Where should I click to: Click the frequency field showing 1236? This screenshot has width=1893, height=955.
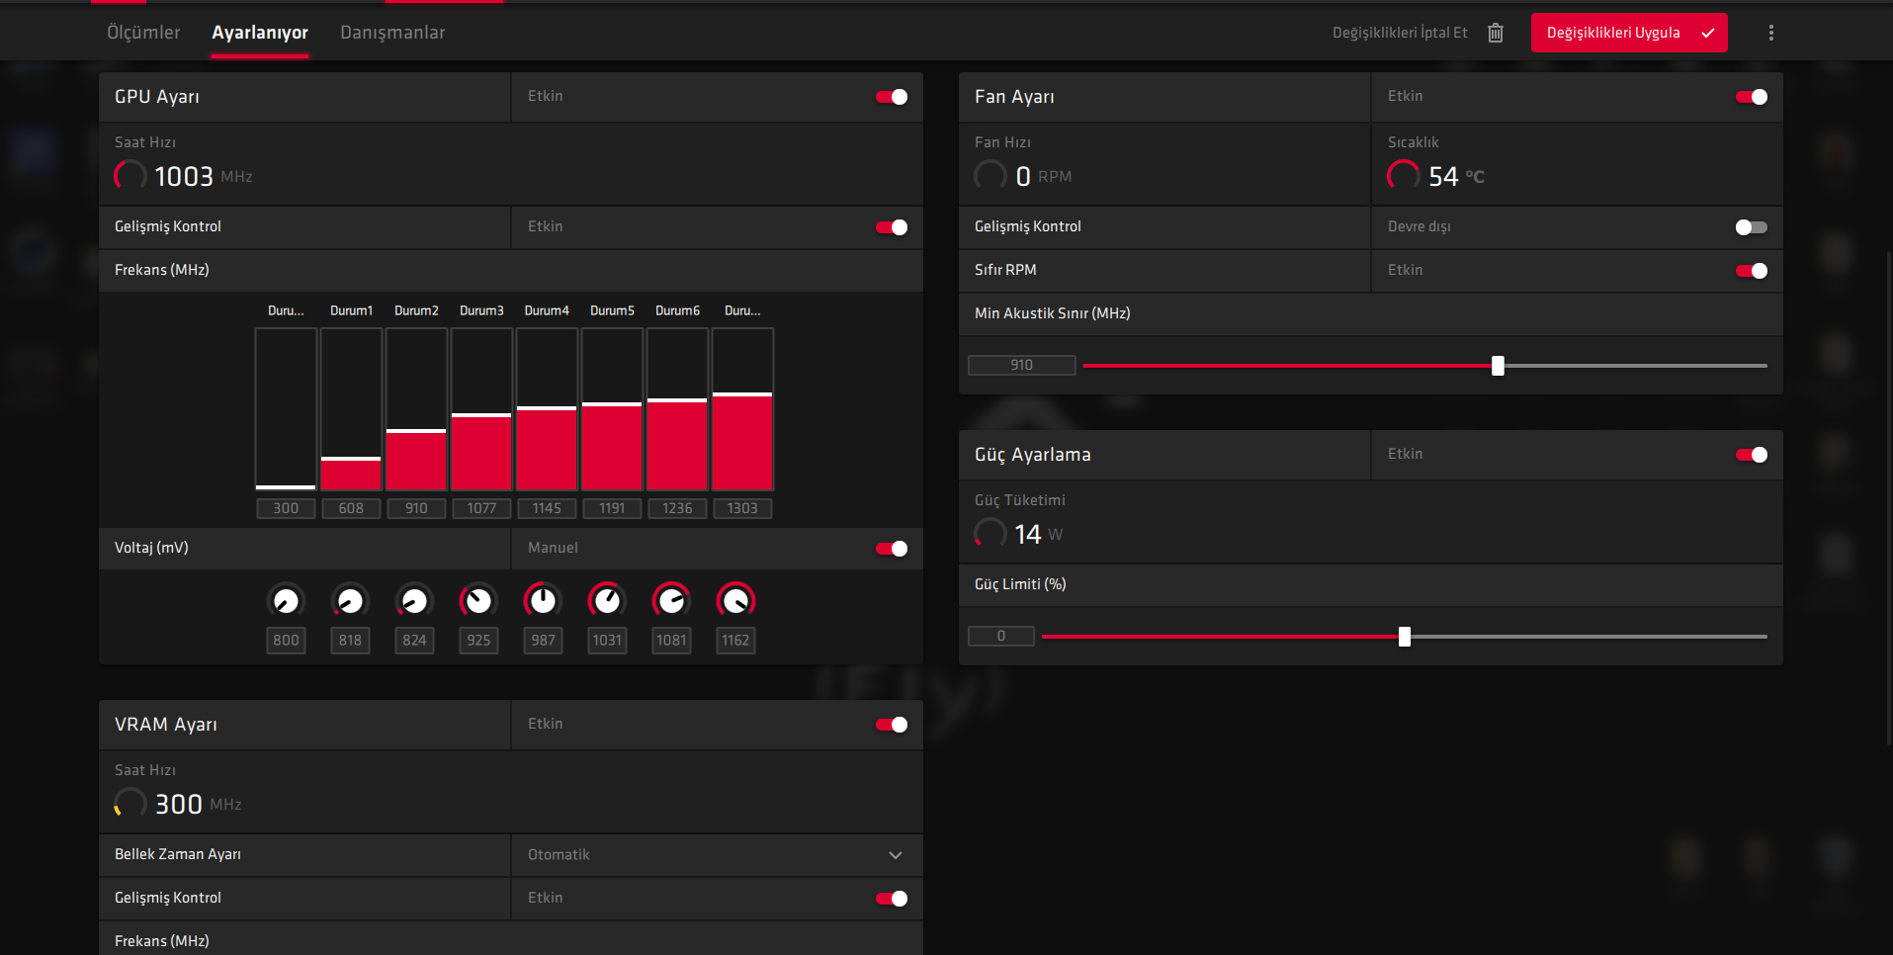coord(677,508)
